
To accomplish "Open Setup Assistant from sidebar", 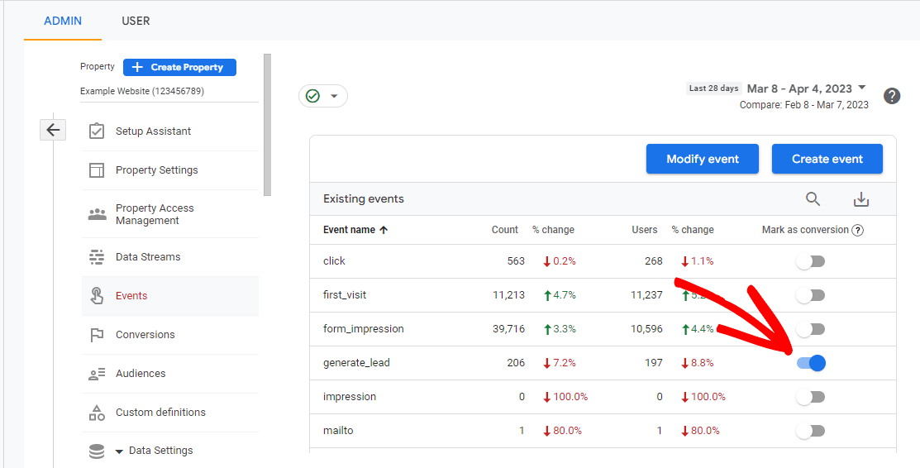I will pyautogui.click(x=153, y=131).
